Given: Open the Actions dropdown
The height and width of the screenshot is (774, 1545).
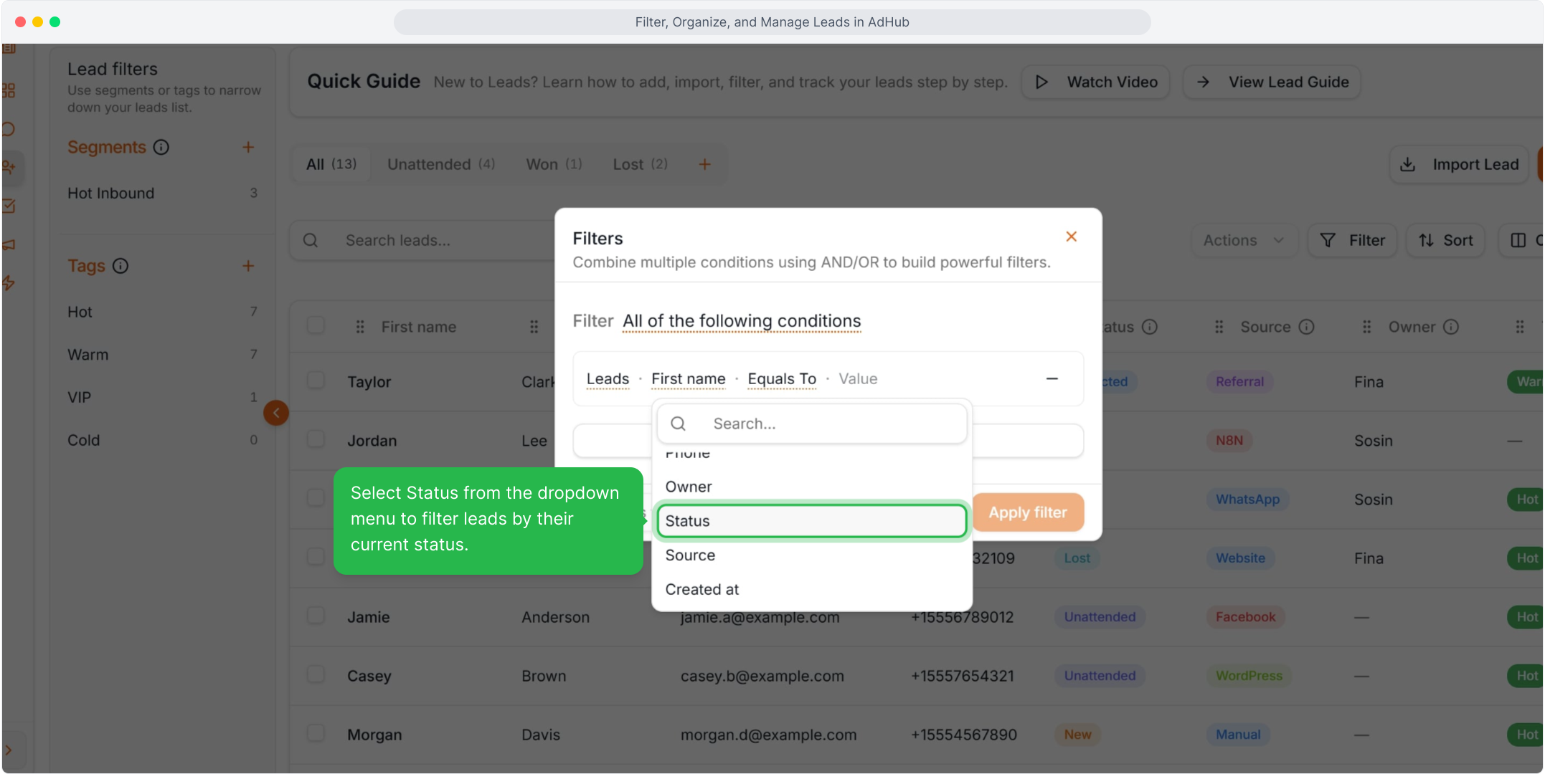Looking at the screenshot, I should pyautogui.click(x=1244, y=240).
